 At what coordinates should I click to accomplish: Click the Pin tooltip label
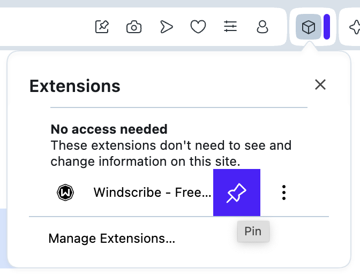253,232
